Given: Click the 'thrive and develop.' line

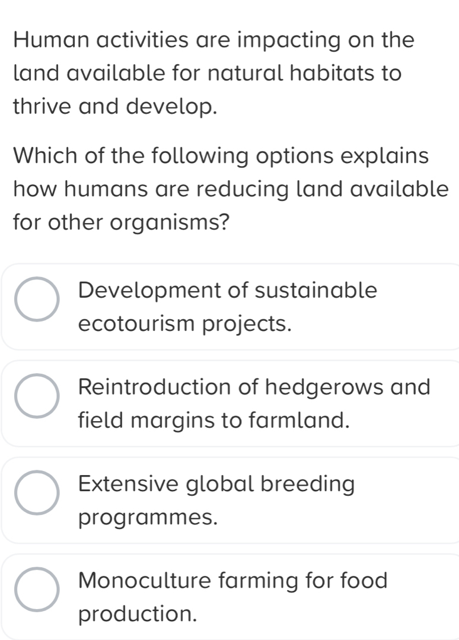Looking at the screenshot, I should [114, 107].
